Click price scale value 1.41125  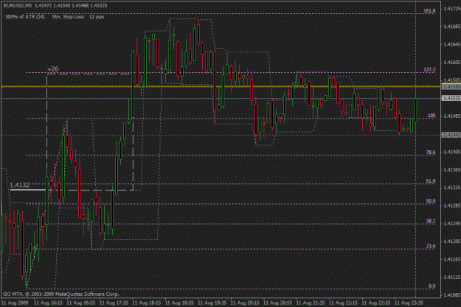click(452, 278)
